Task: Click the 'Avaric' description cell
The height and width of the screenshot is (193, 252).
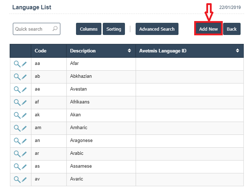Action: (x=101, y=180)
